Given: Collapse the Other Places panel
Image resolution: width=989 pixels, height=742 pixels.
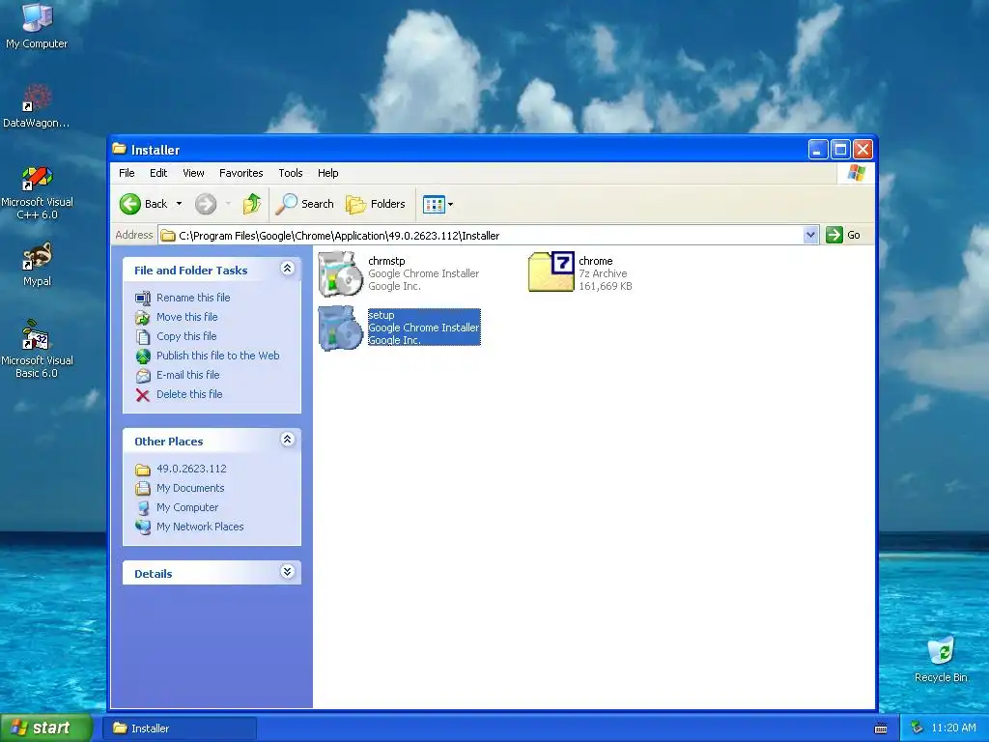Looking at the screenshot, I should [287, 440].
